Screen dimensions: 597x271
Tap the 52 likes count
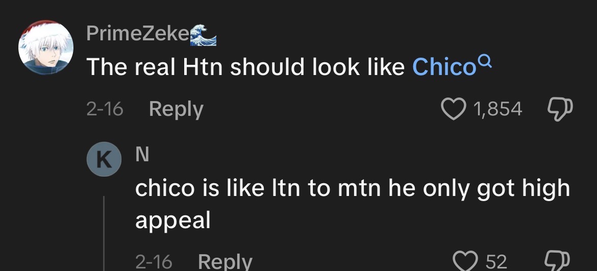pos(496,262)
